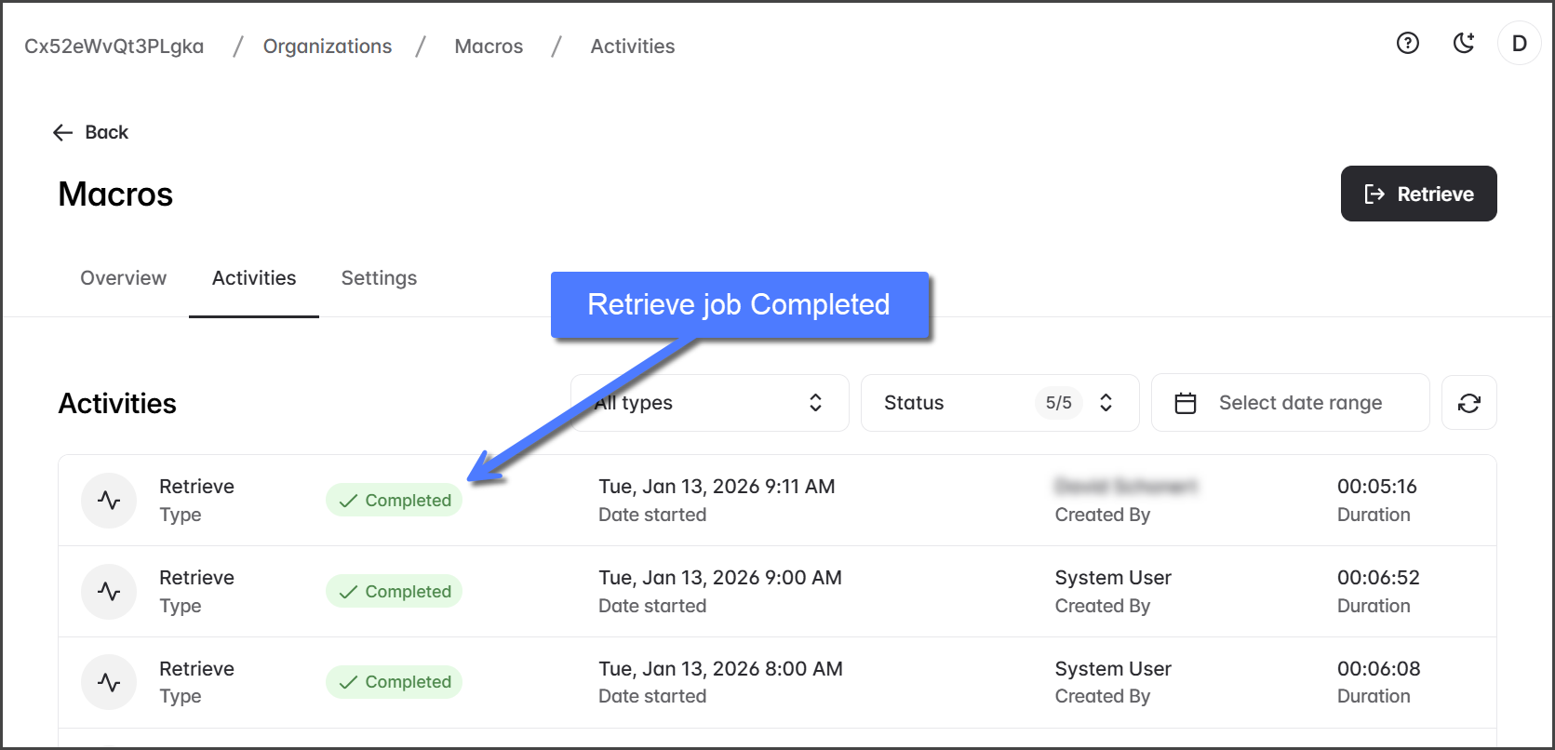Click activity icon of 9:00 AM retrieve
The height and width of the screenshot is (750, 1555).
click(x=109, y=592)
